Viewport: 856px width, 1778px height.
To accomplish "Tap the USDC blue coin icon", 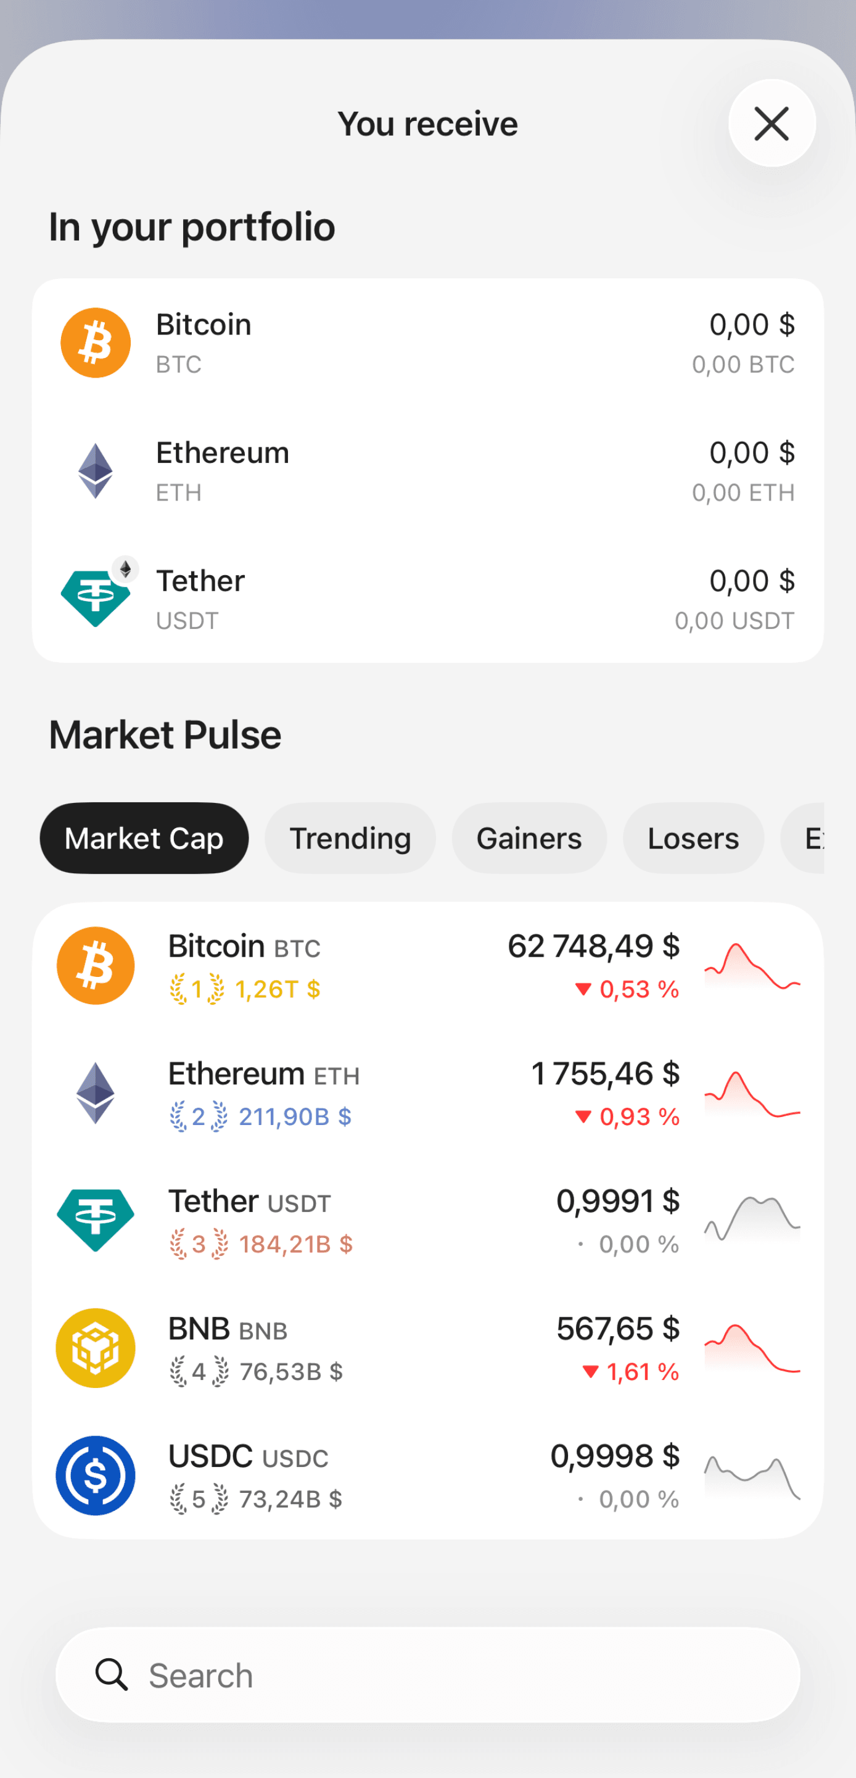I will (x=95, y=1475).
